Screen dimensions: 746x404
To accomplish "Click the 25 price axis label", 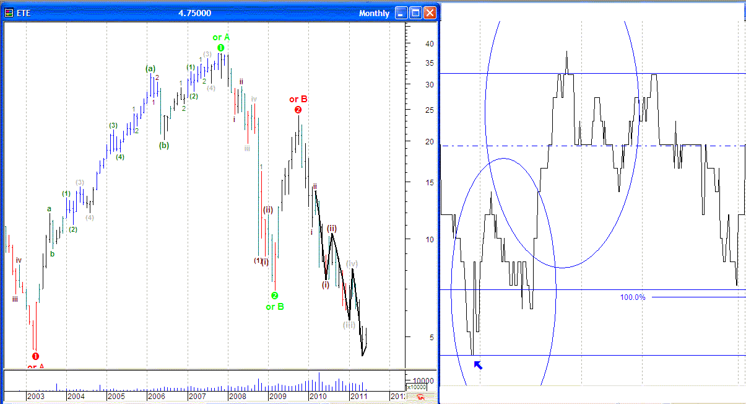I will (x=428, y=110).
